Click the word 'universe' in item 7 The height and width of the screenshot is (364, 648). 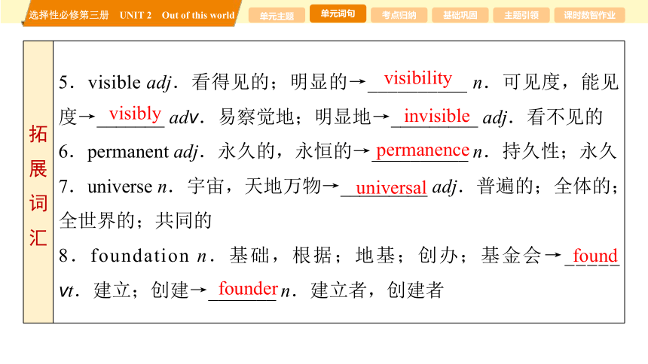[120, 187]
